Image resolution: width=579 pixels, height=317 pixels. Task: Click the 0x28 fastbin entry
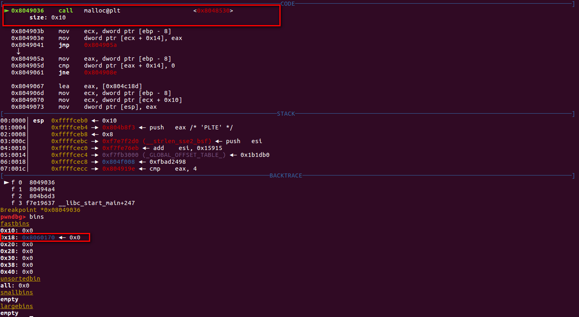pos(17,251)
